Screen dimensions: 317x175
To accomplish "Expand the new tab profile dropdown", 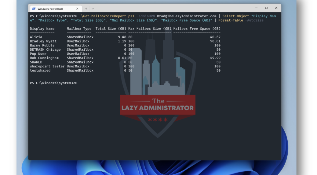I will pos(93,9).
